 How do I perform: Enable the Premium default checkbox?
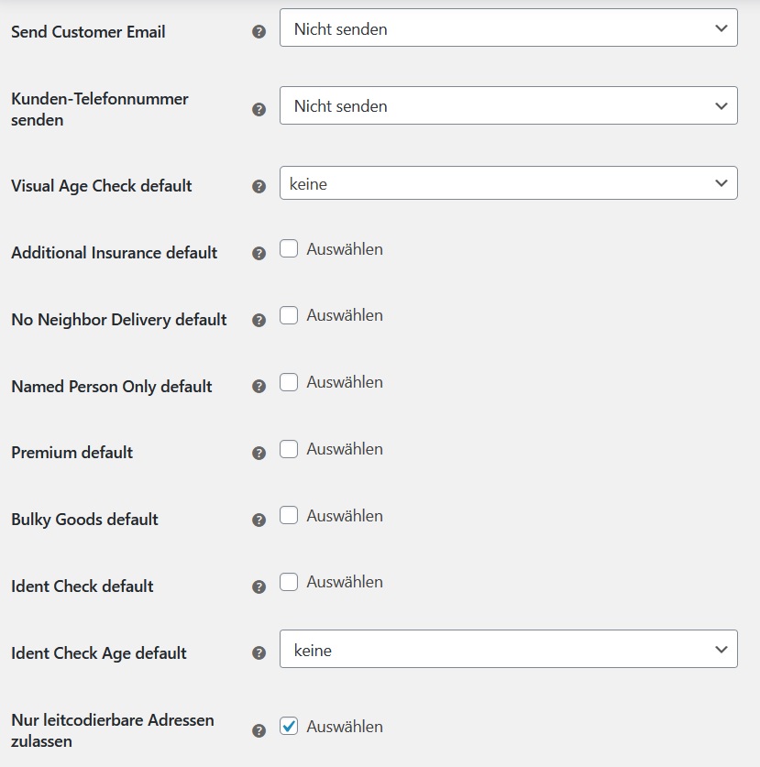pyautogui.click(x=289, y=448)
